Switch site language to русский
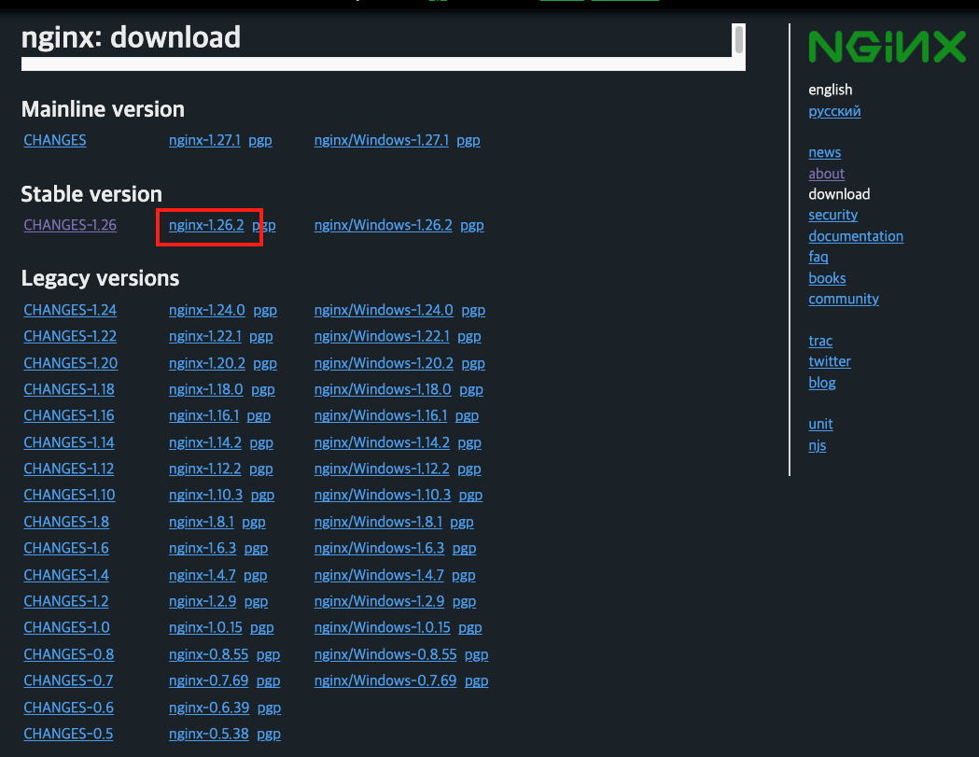This screenshot has height=757, width=979. click(834, 111)
